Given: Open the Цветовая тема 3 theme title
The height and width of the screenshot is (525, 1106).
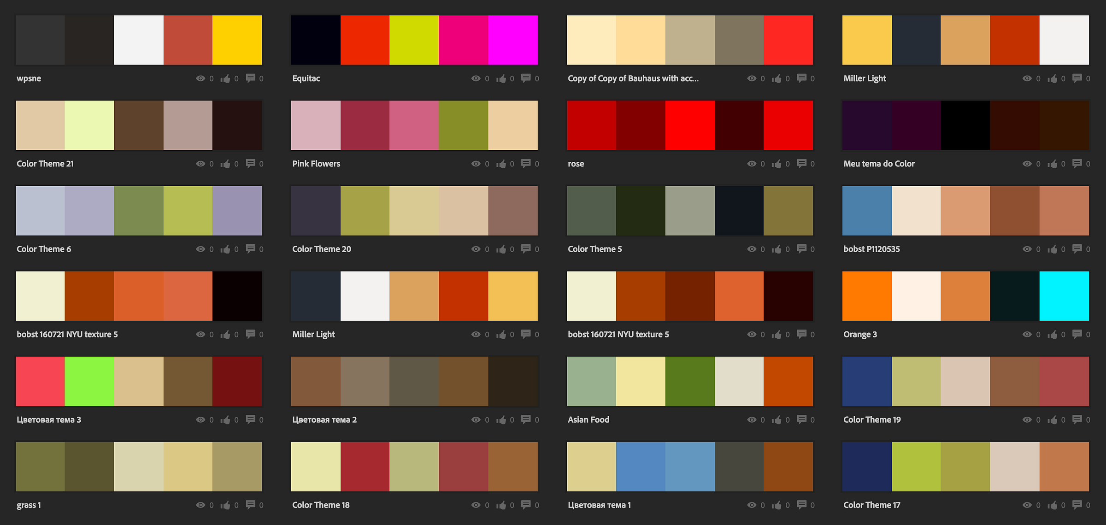Looking at the screenshot, I should (x=49, y=419).
